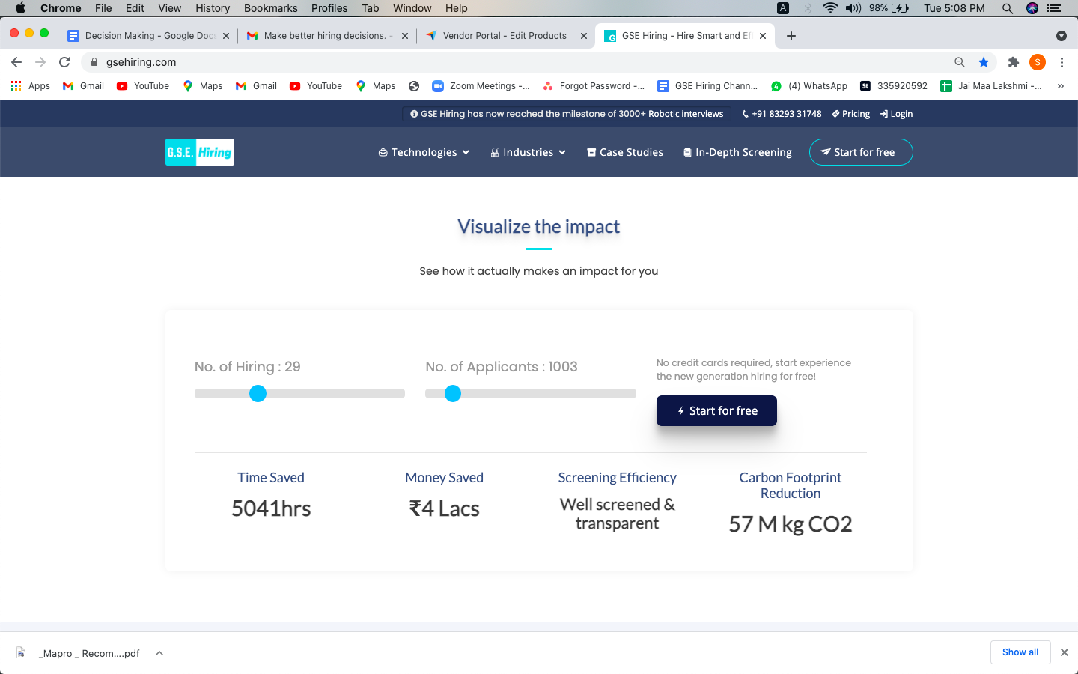
Task: Adjust the No. of Hiring slider
Action: pyautogui.click(x=258, y=393)
